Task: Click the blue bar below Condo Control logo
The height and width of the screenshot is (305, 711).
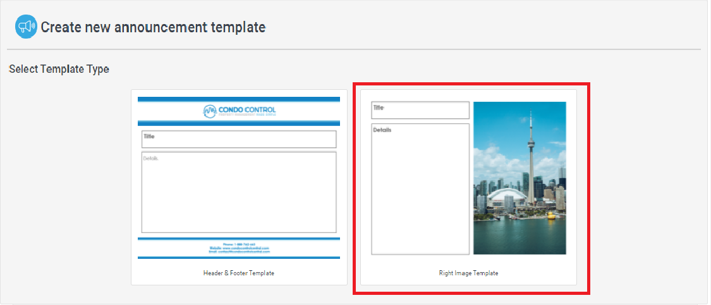Action: (x=239, y=123)
